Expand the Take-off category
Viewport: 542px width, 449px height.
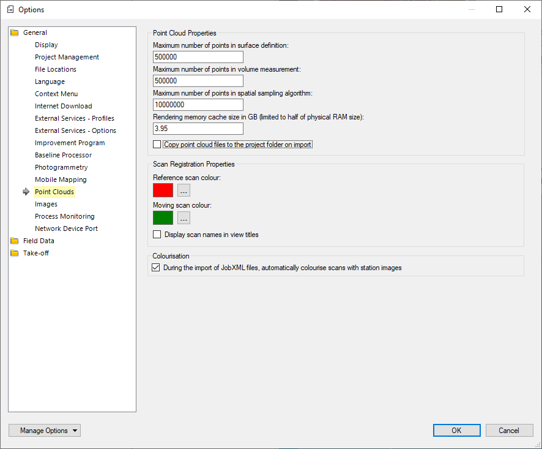click(35, 254)
